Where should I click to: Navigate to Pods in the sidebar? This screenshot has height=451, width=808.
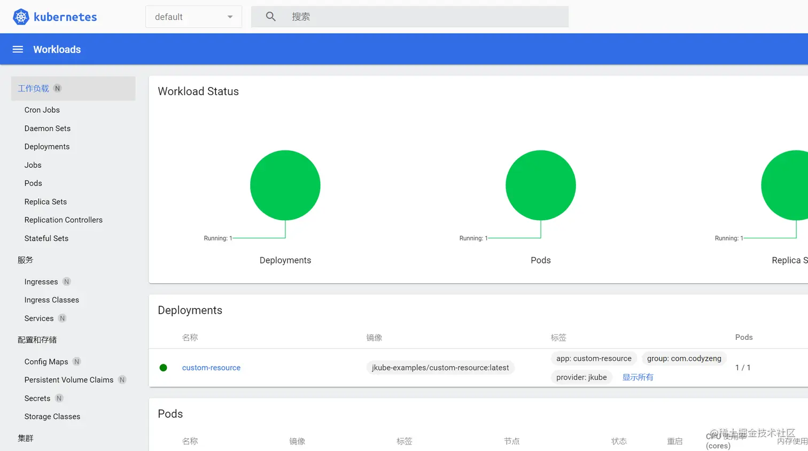(x=33, y=183)
